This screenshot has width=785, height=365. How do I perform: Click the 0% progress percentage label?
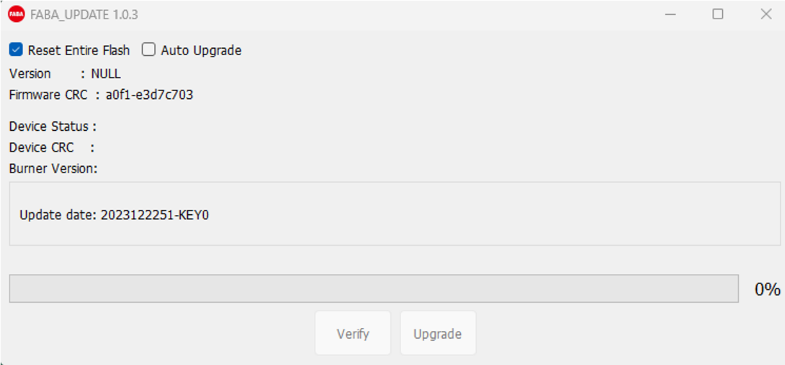tap(767, 289)
